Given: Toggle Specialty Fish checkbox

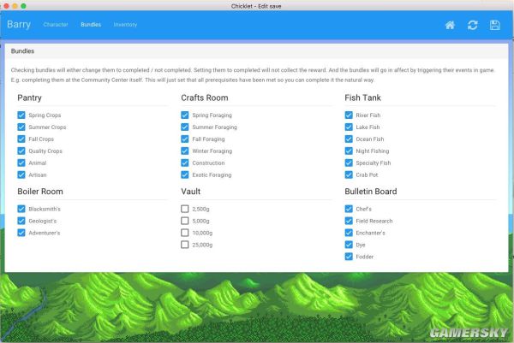Looking at the screenshot, I should pos(349,163).
